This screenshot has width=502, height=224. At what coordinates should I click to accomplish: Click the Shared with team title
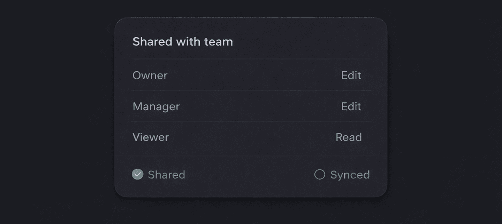point(183,42)
